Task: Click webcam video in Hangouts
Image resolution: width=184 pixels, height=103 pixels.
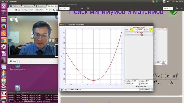Action: (x=33, y=35)
